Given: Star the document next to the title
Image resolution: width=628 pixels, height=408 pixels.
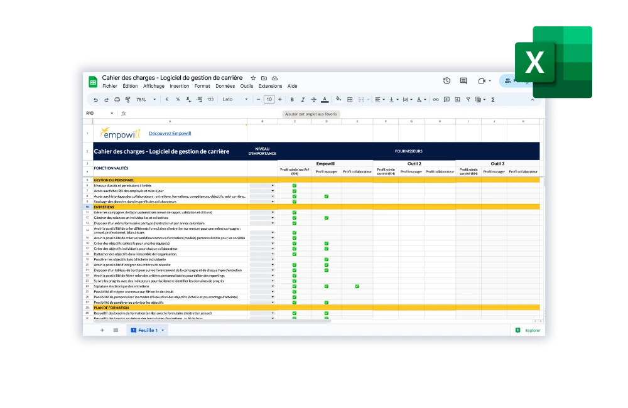Looking at the screenshot, I should pos(253,78).
